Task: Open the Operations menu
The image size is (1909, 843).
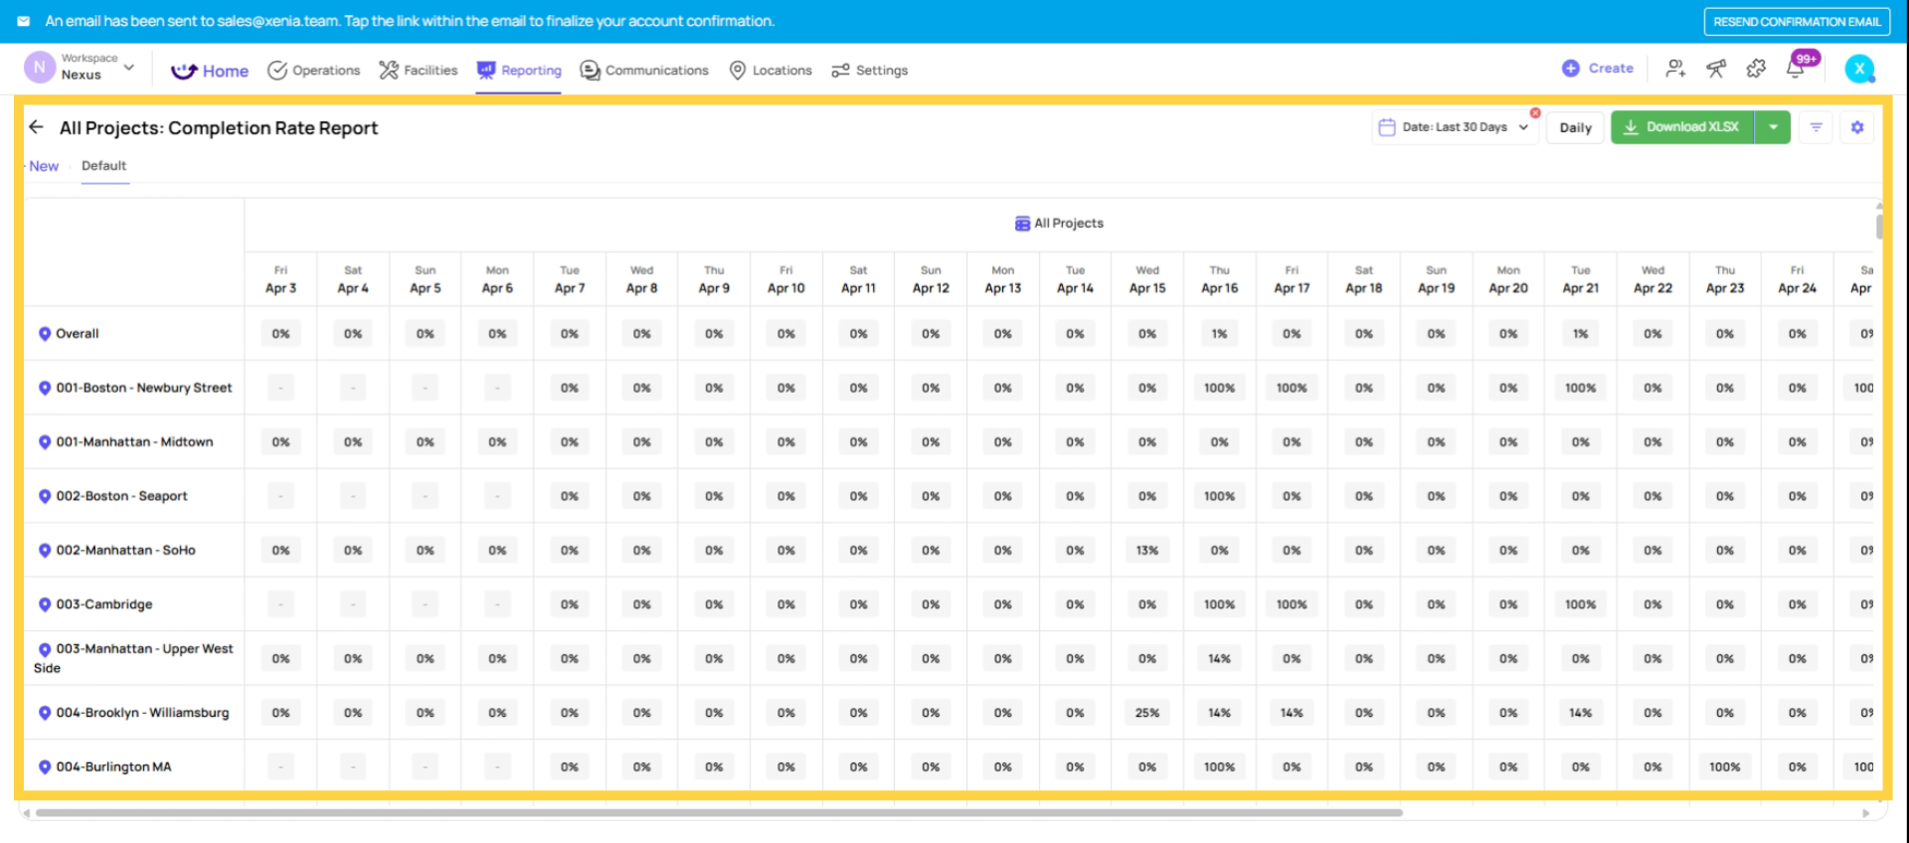Action: (314, 71)
